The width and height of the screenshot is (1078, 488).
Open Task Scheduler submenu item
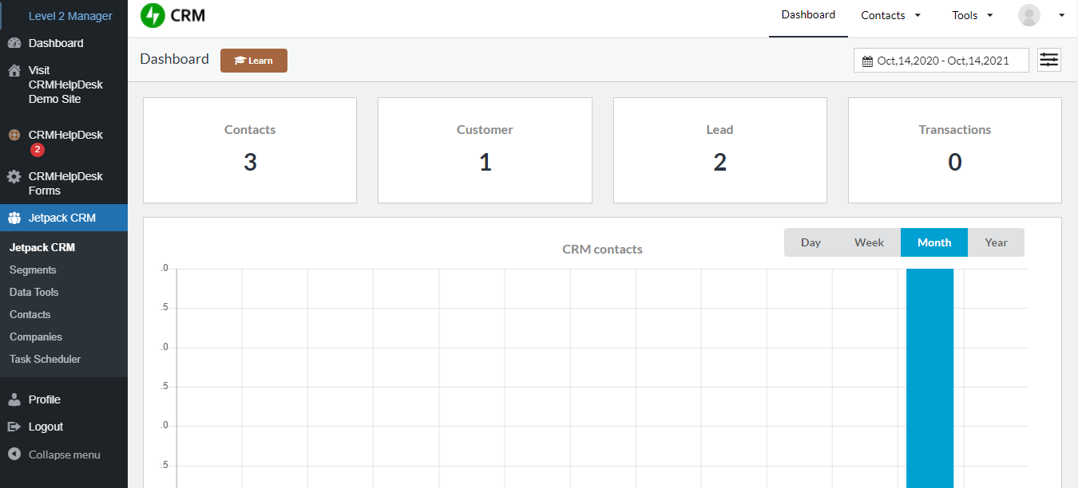[x=46, y=359]
